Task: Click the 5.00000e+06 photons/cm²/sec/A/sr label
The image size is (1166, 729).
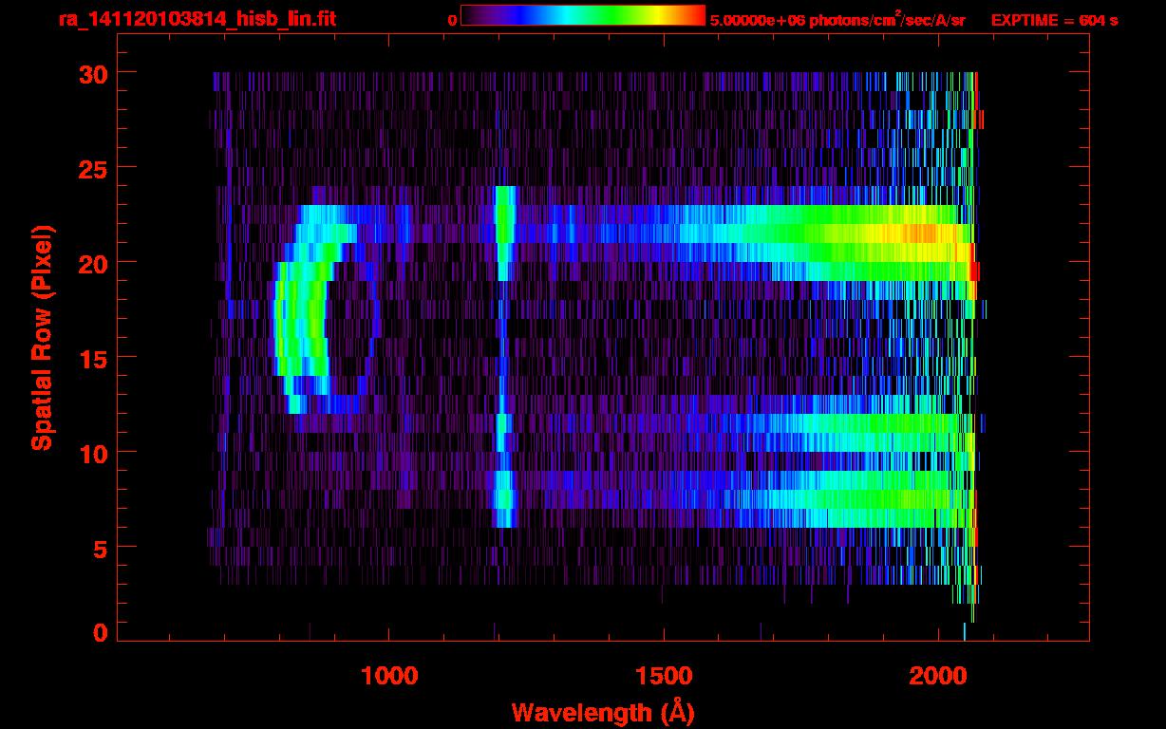Action: [838, 19]
